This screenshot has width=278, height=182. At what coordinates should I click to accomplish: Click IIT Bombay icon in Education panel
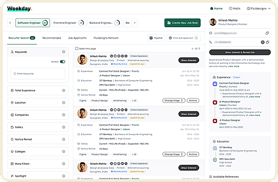click(215, 148)
